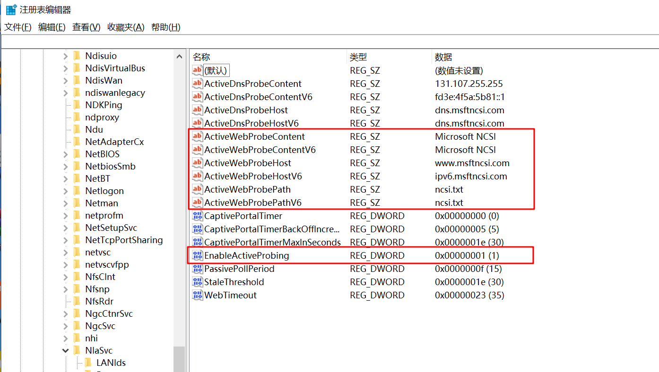The width and height of the screenshot is (659, 372).
Task: Open the 文件(F) menu
Action: (18, 27)
